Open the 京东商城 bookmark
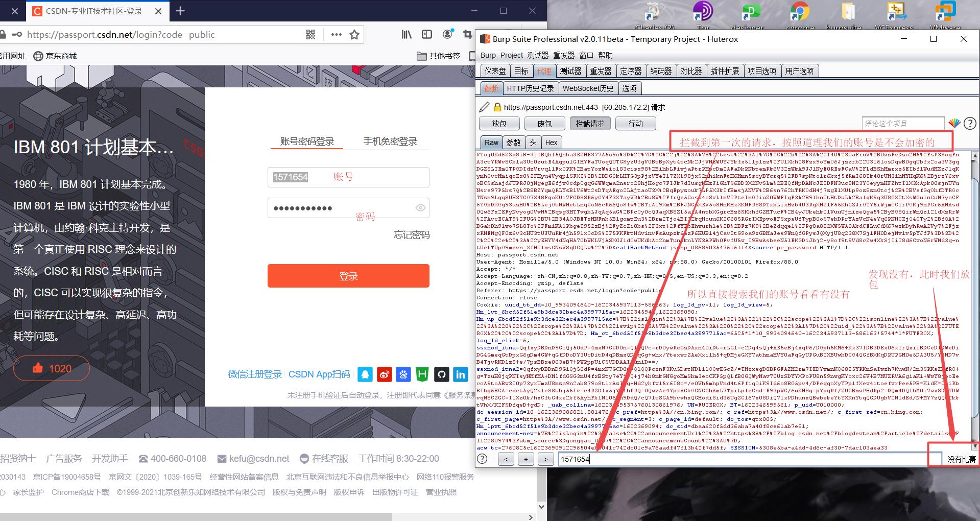This screenshot has width=980, height=521. point(55,56)
